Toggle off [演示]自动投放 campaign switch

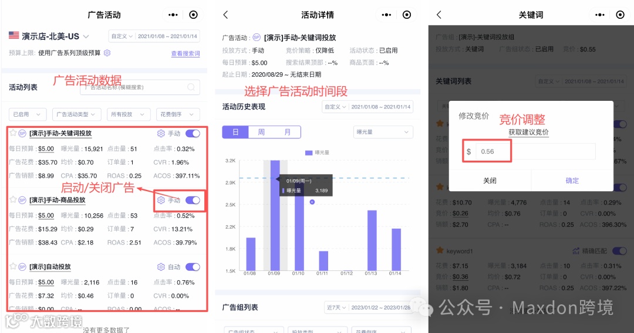pos(193,267)
